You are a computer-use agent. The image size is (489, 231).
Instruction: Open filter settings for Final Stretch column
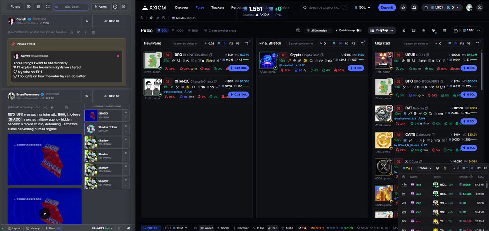click(x=363, y=43)
